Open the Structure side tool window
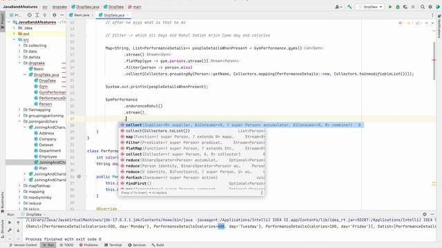This screenshot has height=248, width=442. (x=3, y=227)
